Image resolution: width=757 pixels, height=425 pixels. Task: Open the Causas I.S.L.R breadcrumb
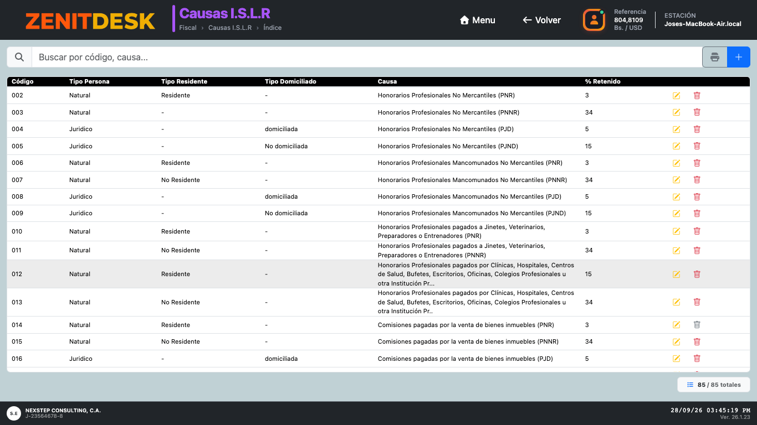click(230, 28)
